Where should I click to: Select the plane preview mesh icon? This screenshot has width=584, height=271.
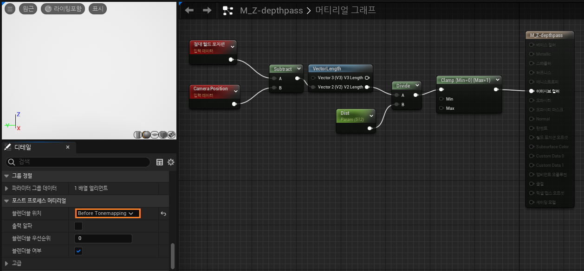155,135
